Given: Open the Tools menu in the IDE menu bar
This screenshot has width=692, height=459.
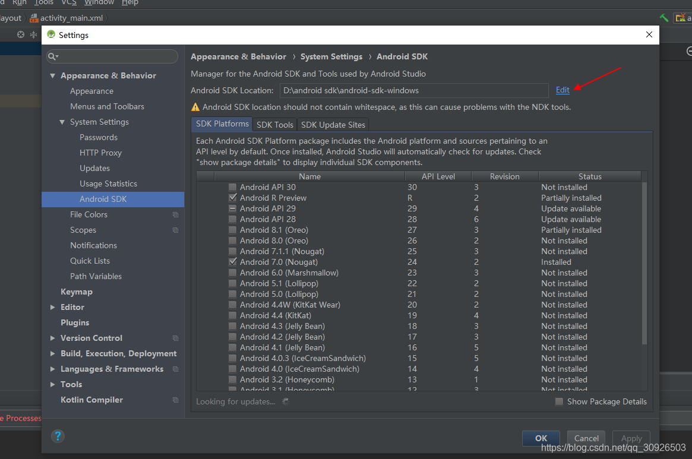Looking at the screenshot, I should click(44, 2).
